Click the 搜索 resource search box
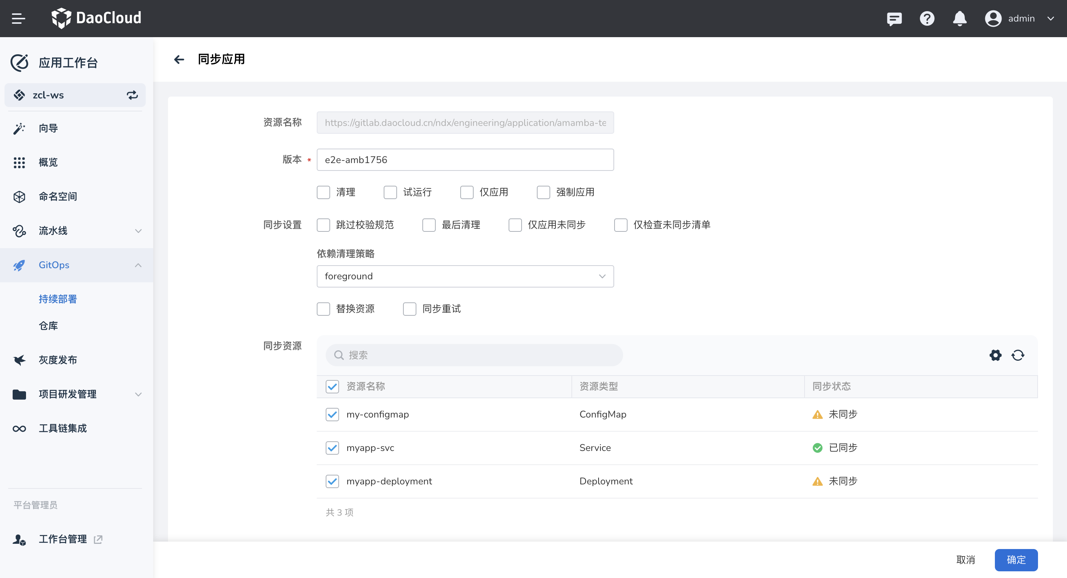 coord(474,355)
